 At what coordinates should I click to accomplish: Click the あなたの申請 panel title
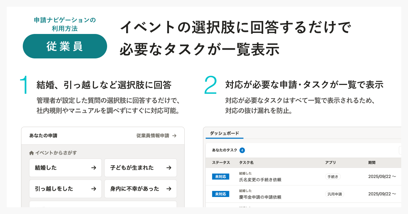(43, 136)
